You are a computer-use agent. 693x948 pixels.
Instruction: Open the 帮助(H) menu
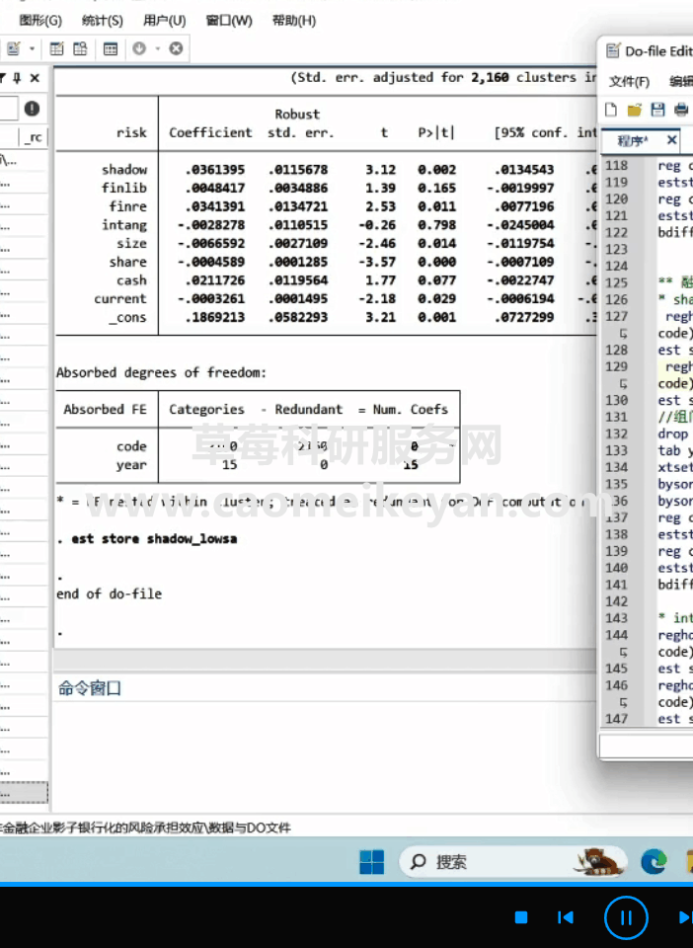[x=294, y=21]
